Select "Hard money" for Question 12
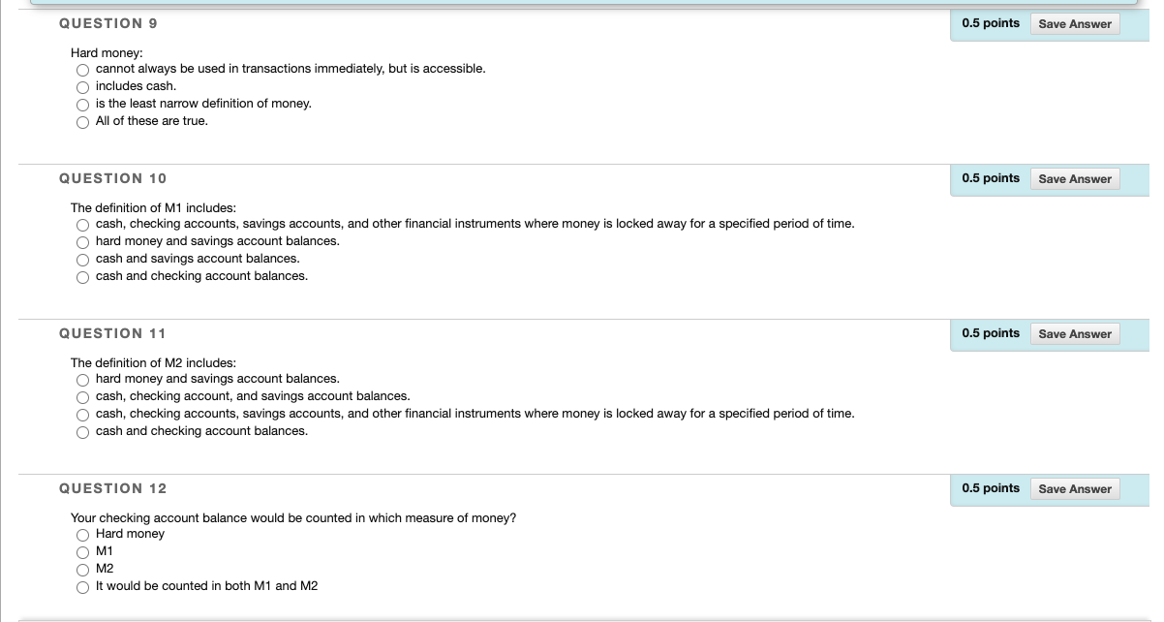Viewport: 1164px width, 622px height. click(x=82, y=535)
